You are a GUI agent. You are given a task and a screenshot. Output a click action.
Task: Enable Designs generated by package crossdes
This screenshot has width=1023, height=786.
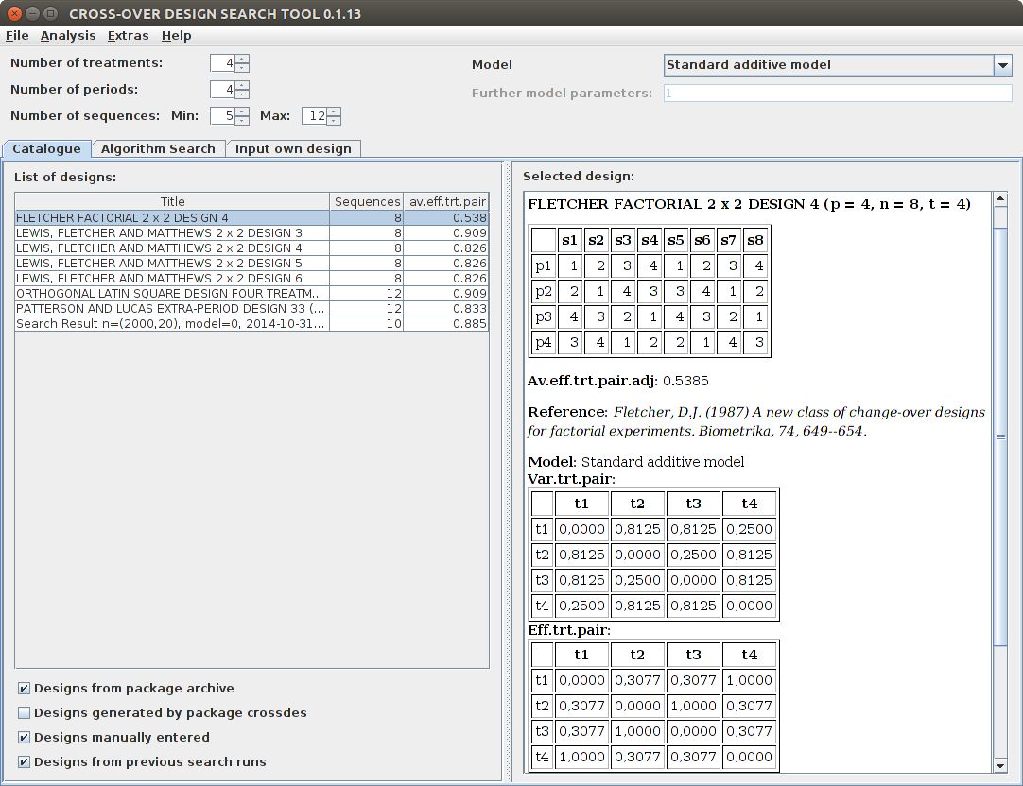pos(25,713)
